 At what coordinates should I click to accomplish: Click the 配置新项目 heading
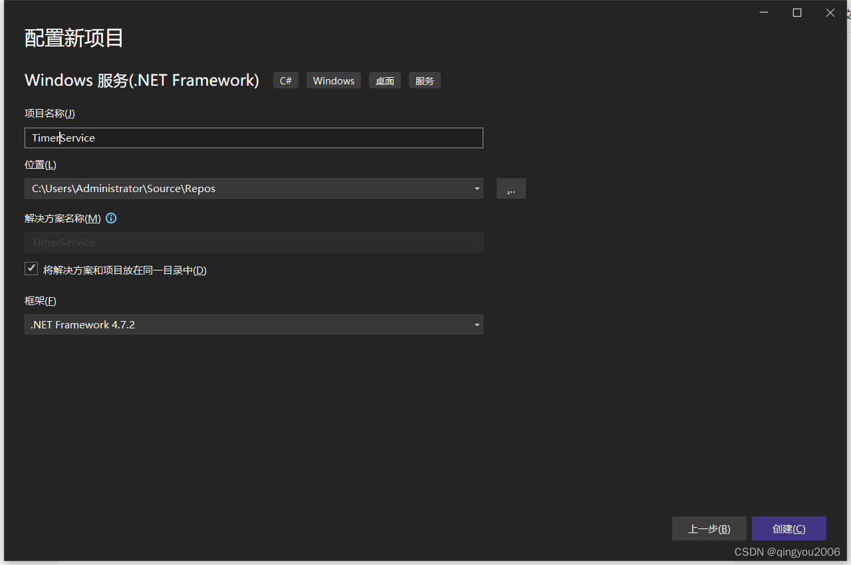[x=74, y=38]
